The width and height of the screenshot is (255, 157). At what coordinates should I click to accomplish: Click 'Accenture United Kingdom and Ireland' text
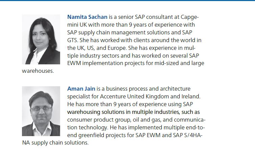click(150, 96)
